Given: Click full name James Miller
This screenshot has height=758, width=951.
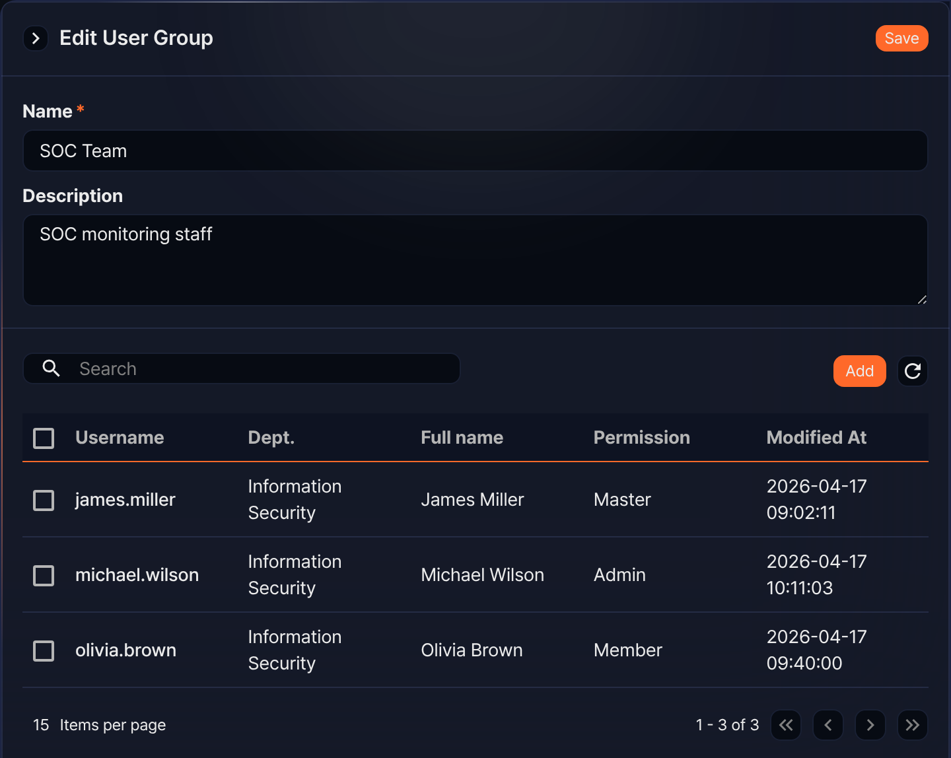Looking at the screenshot, I should [x=473, y=499].
